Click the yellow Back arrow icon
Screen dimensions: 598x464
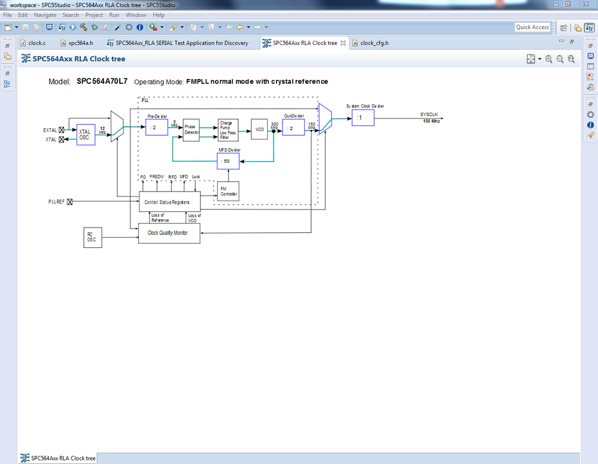pos(240,27)
